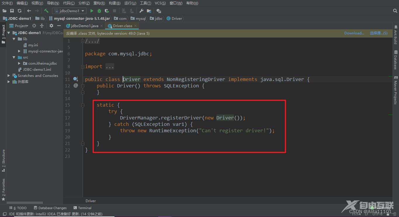The width and height of the screenshot is (399, 217).
Task: Open the Terminal tool window
Action: tap(82, 208)
